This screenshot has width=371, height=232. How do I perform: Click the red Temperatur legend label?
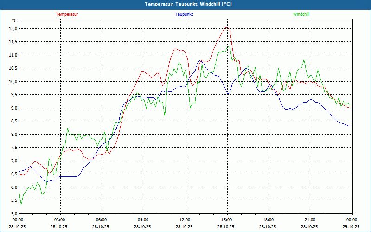point(67,14)
